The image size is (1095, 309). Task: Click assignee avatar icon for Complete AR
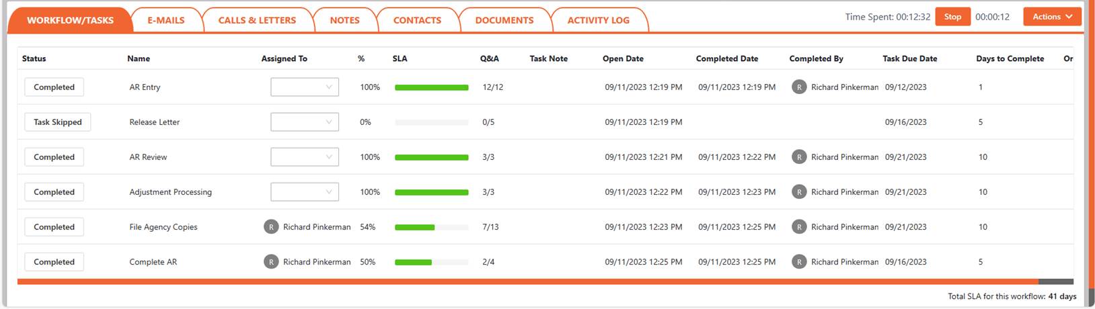coord(271,262)
